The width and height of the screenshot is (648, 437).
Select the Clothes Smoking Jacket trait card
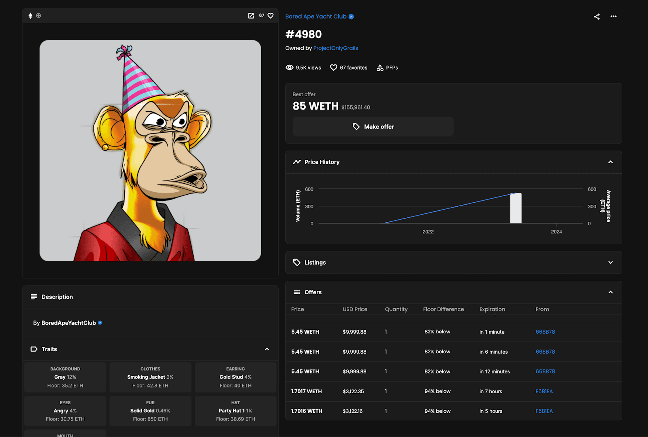click(x=150, y=377)
